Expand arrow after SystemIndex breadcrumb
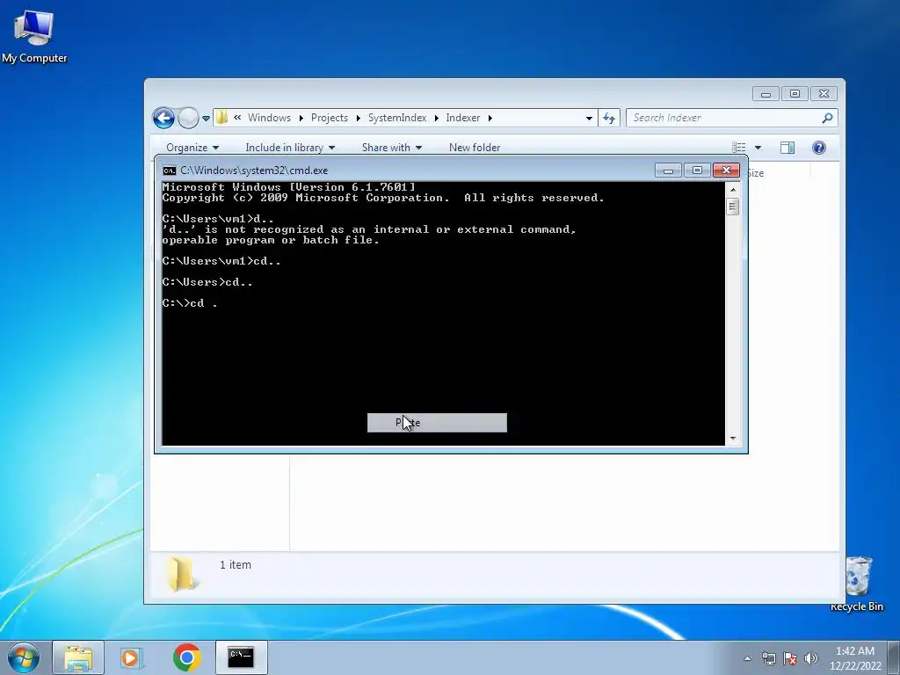Screen dimensions: 900x675 pyautogui.click(x=436, y=119)
